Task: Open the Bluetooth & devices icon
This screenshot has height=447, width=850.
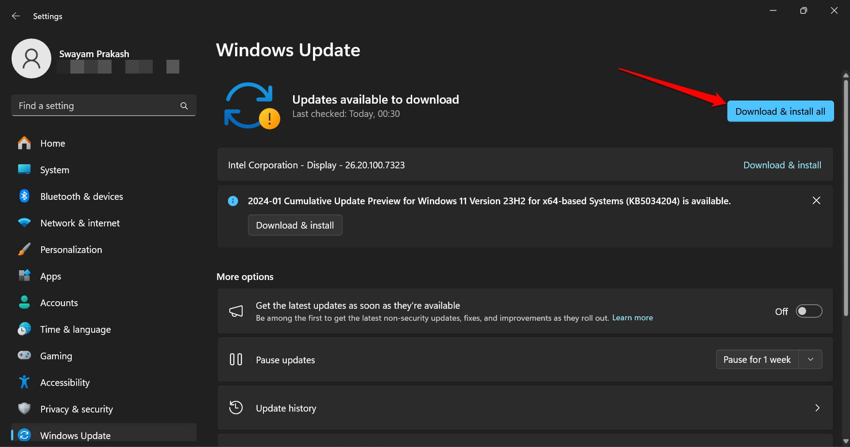Action: tap(24, 196)
